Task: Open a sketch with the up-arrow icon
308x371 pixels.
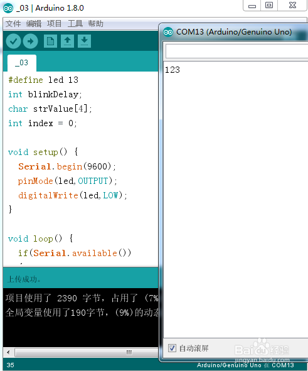Action: (x=67, y=41)
